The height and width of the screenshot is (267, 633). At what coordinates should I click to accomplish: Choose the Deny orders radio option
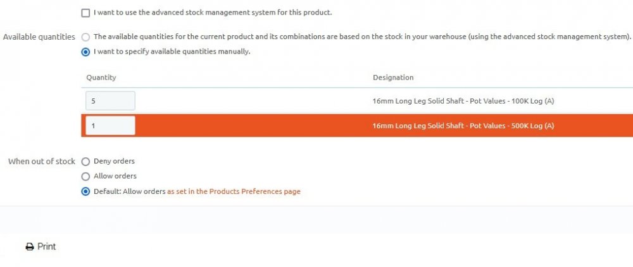coord(85,162)
